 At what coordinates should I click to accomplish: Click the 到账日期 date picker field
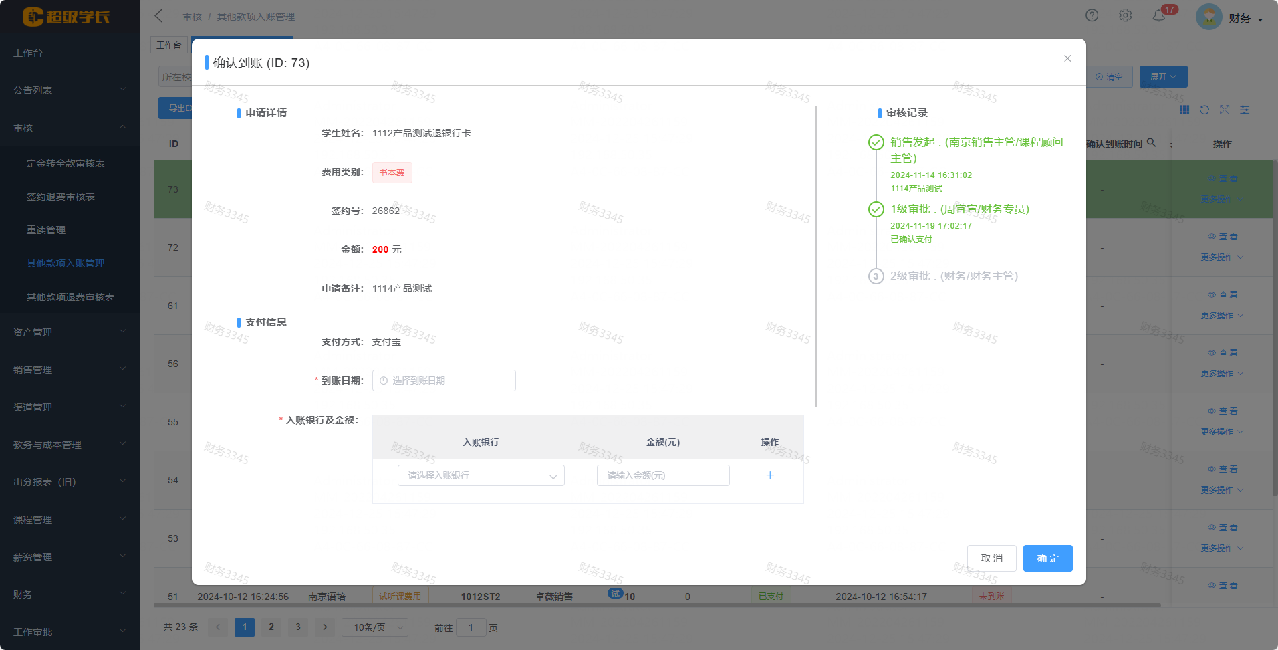(444, 381)
